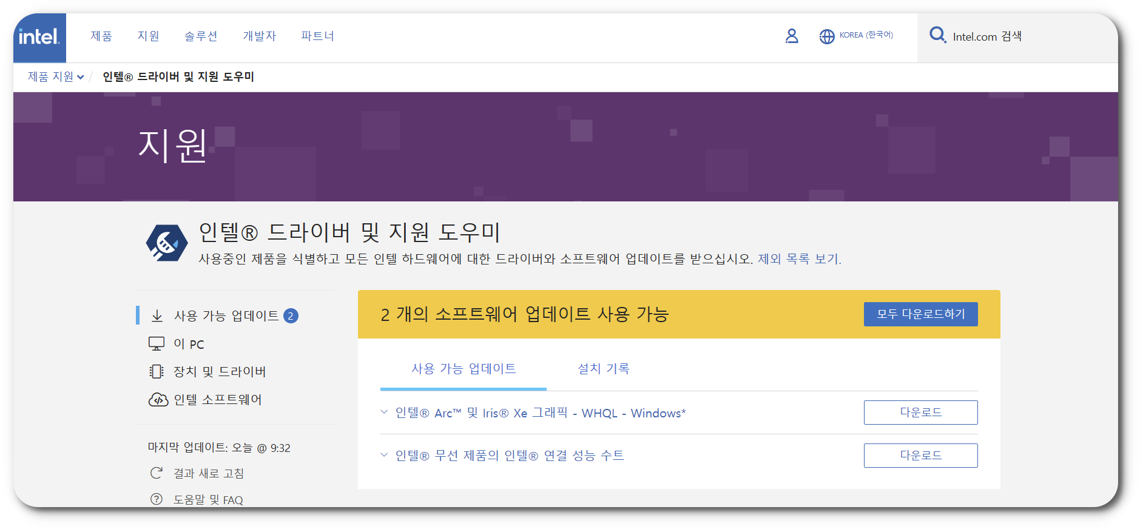The width and height of the screenshot is (1140, 529).
Task: Switch to the 사용 가능 업데이트 tab
Action: coord(464,369)
